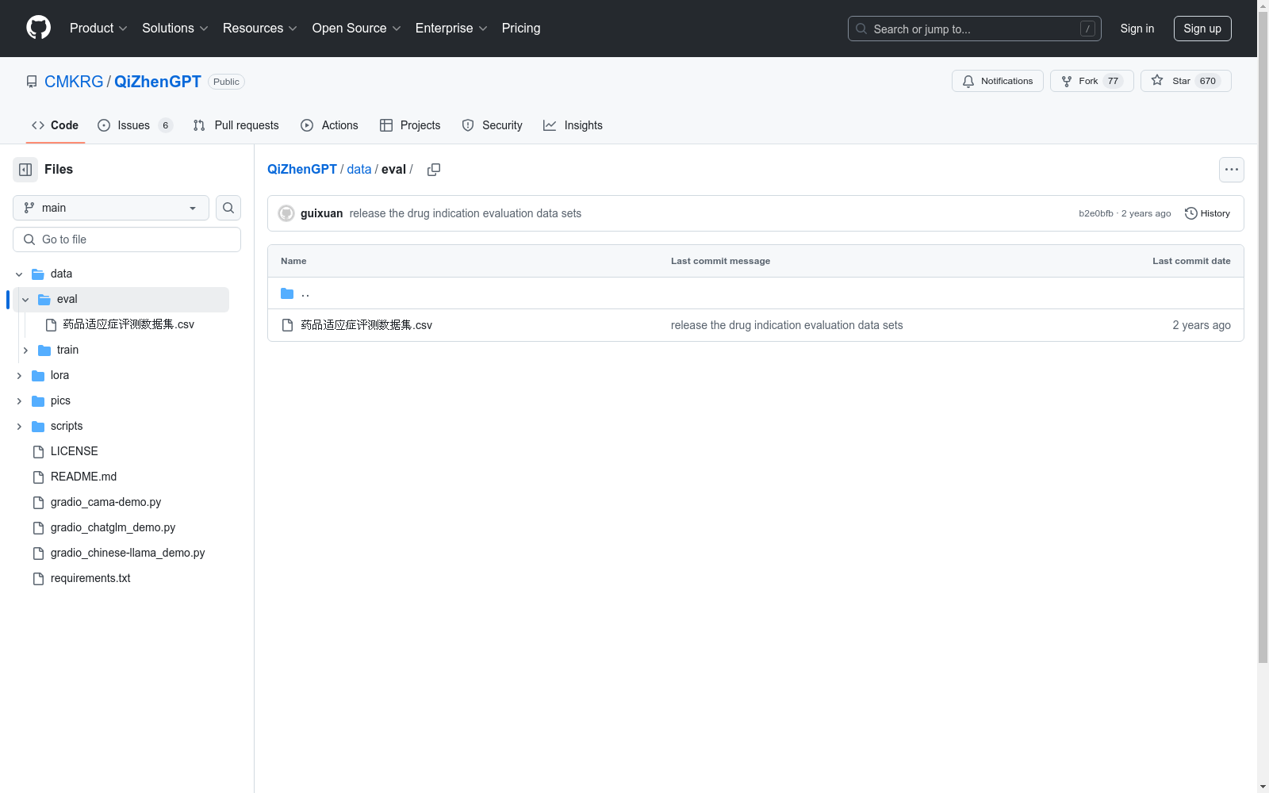Open the LICENSE file in the tree
Viewport: 1269px width, 793px height.
tap(75, 451)
